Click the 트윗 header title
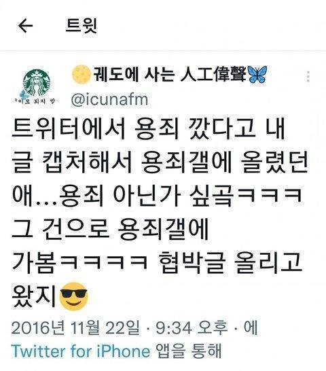This screenshot has width=326, height=371. (x=81, y=26)
